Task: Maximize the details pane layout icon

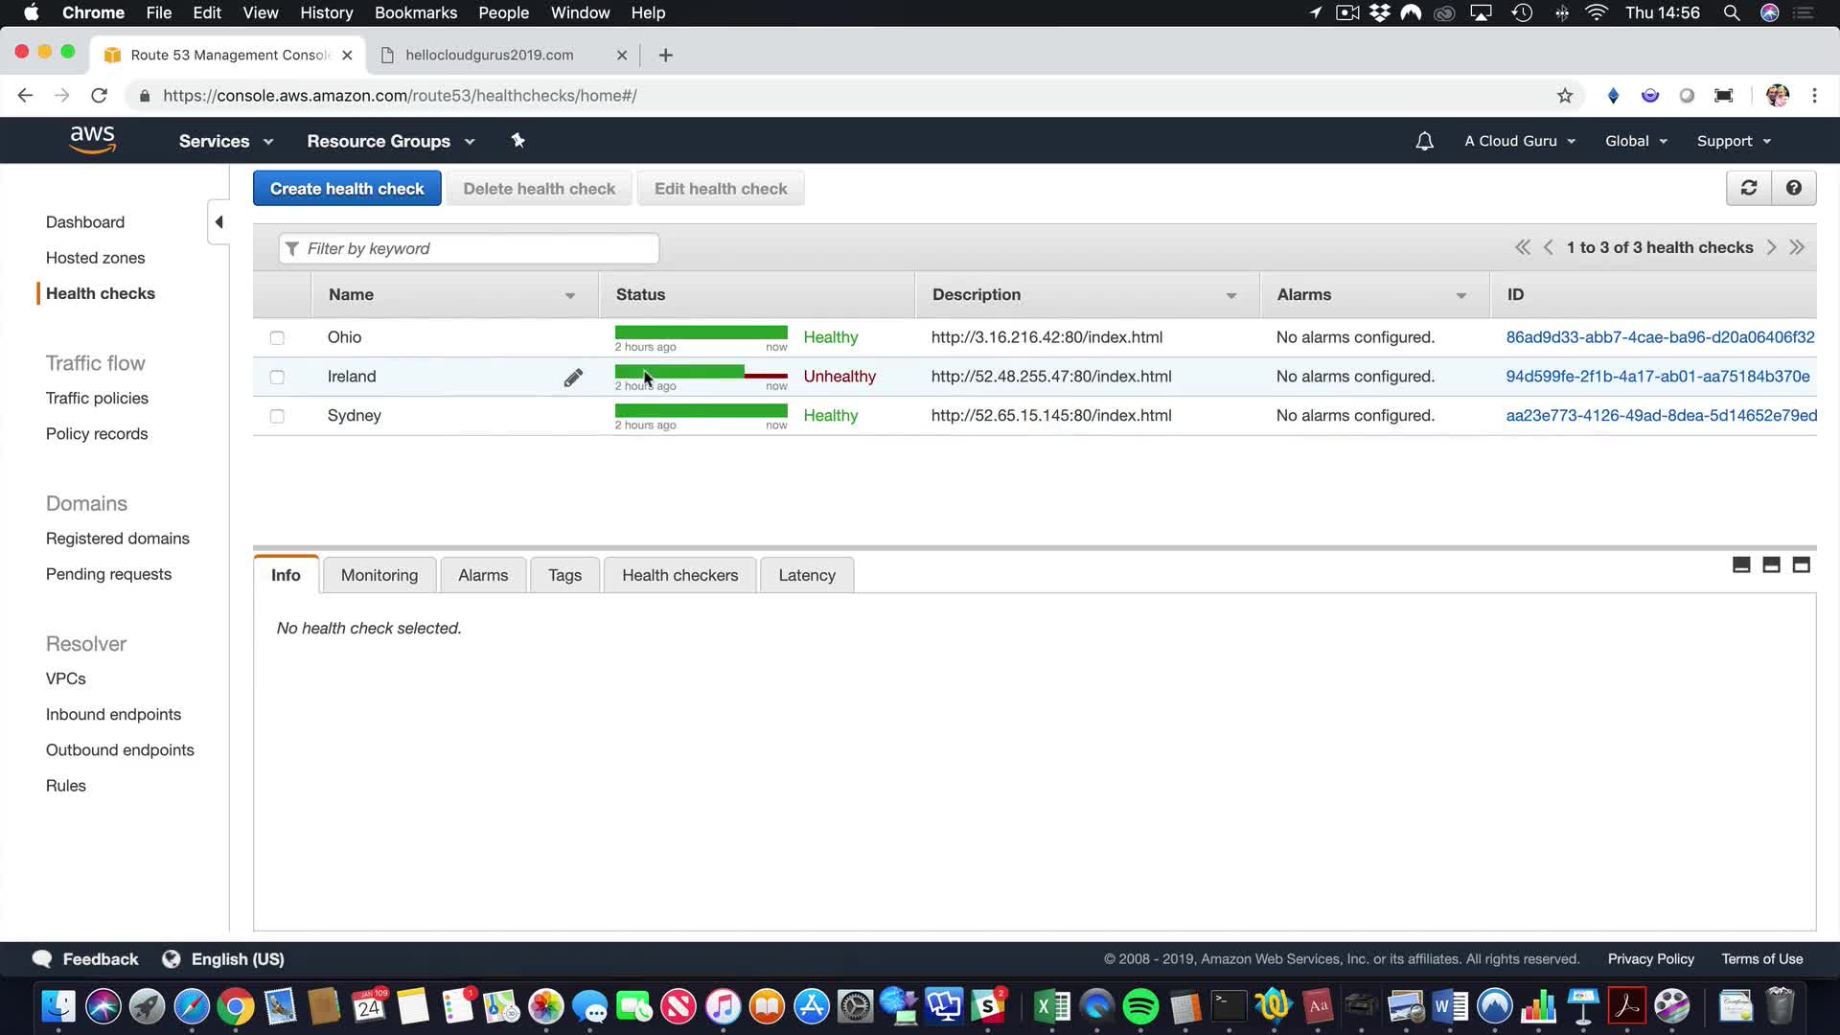Action: pos(1801,565)
